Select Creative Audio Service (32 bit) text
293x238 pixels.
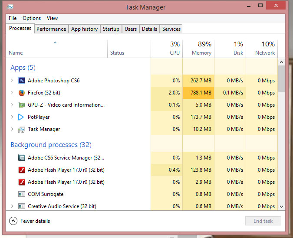click(x=62, y=206)
